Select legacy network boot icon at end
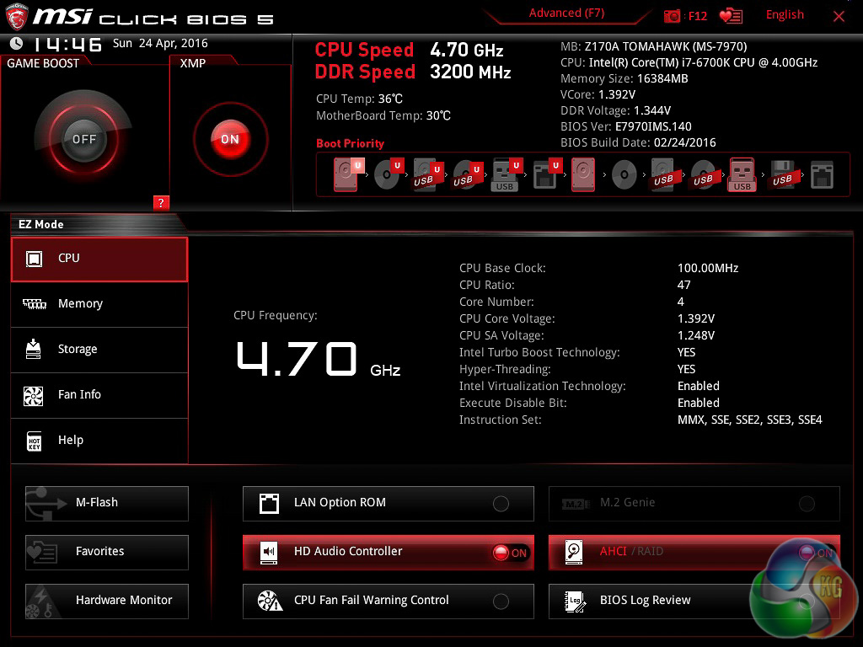This screenshot has height=647, width=863. click(822, 174)
